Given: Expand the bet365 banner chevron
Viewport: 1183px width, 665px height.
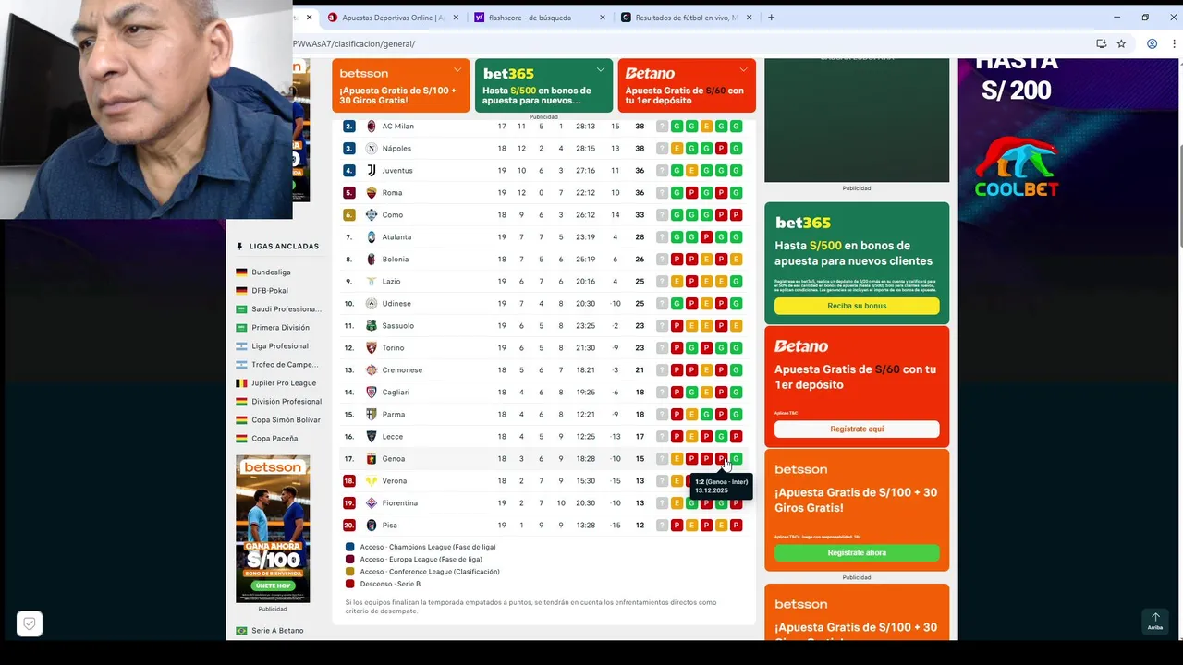Looking at the screenshot, I should 600,70.
